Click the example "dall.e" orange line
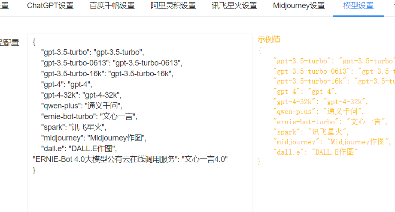The image size is (395, 212). pyautogui.click(x=316, y=152)
